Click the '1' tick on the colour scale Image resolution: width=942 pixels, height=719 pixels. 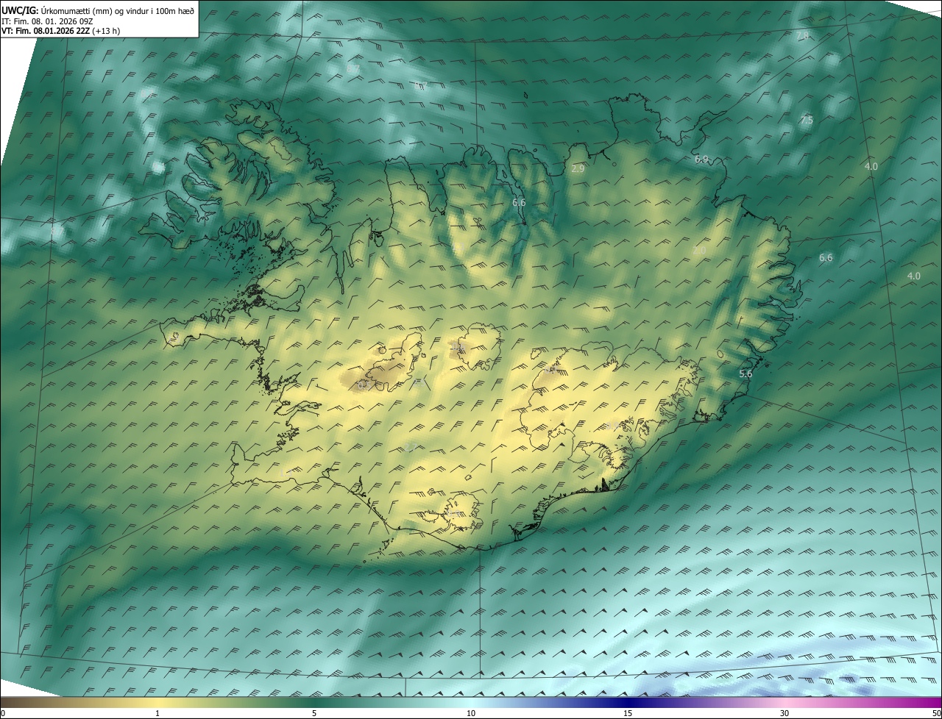pyautogui.click(x=157, y=713)
